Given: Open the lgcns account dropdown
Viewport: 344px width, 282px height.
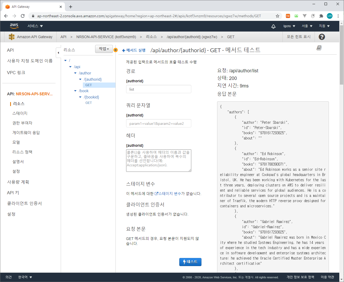Looking at the screenshot, I should point(289,26).
